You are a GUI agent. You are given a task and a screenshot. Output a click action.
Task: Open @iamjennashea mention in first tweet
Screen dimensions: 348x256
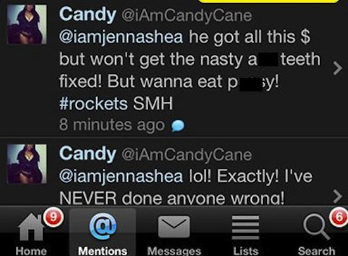[x=121, y=37]
